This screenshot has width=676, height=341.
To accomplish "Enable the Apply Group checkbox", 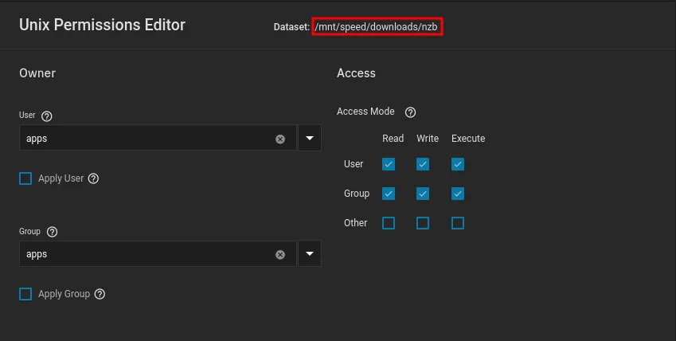I will click(x=25, y=295).
